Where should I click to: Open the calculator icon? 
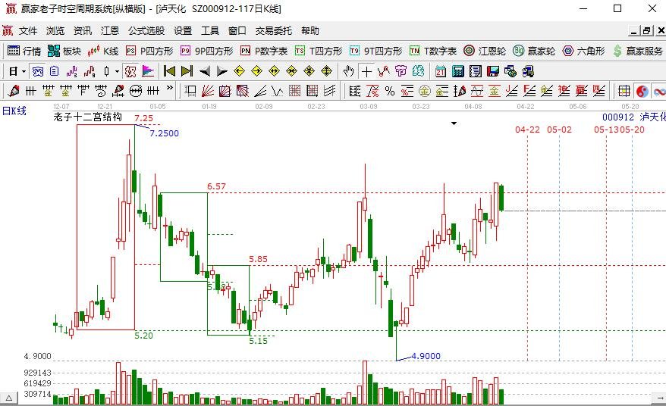point(458,71)
